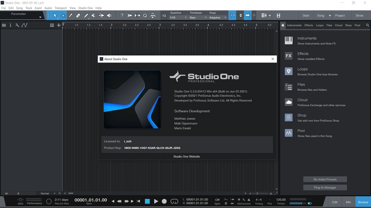This screenshot has height=208, width=371.
Task: Show automation curve icon
Action: click(24, 25)
